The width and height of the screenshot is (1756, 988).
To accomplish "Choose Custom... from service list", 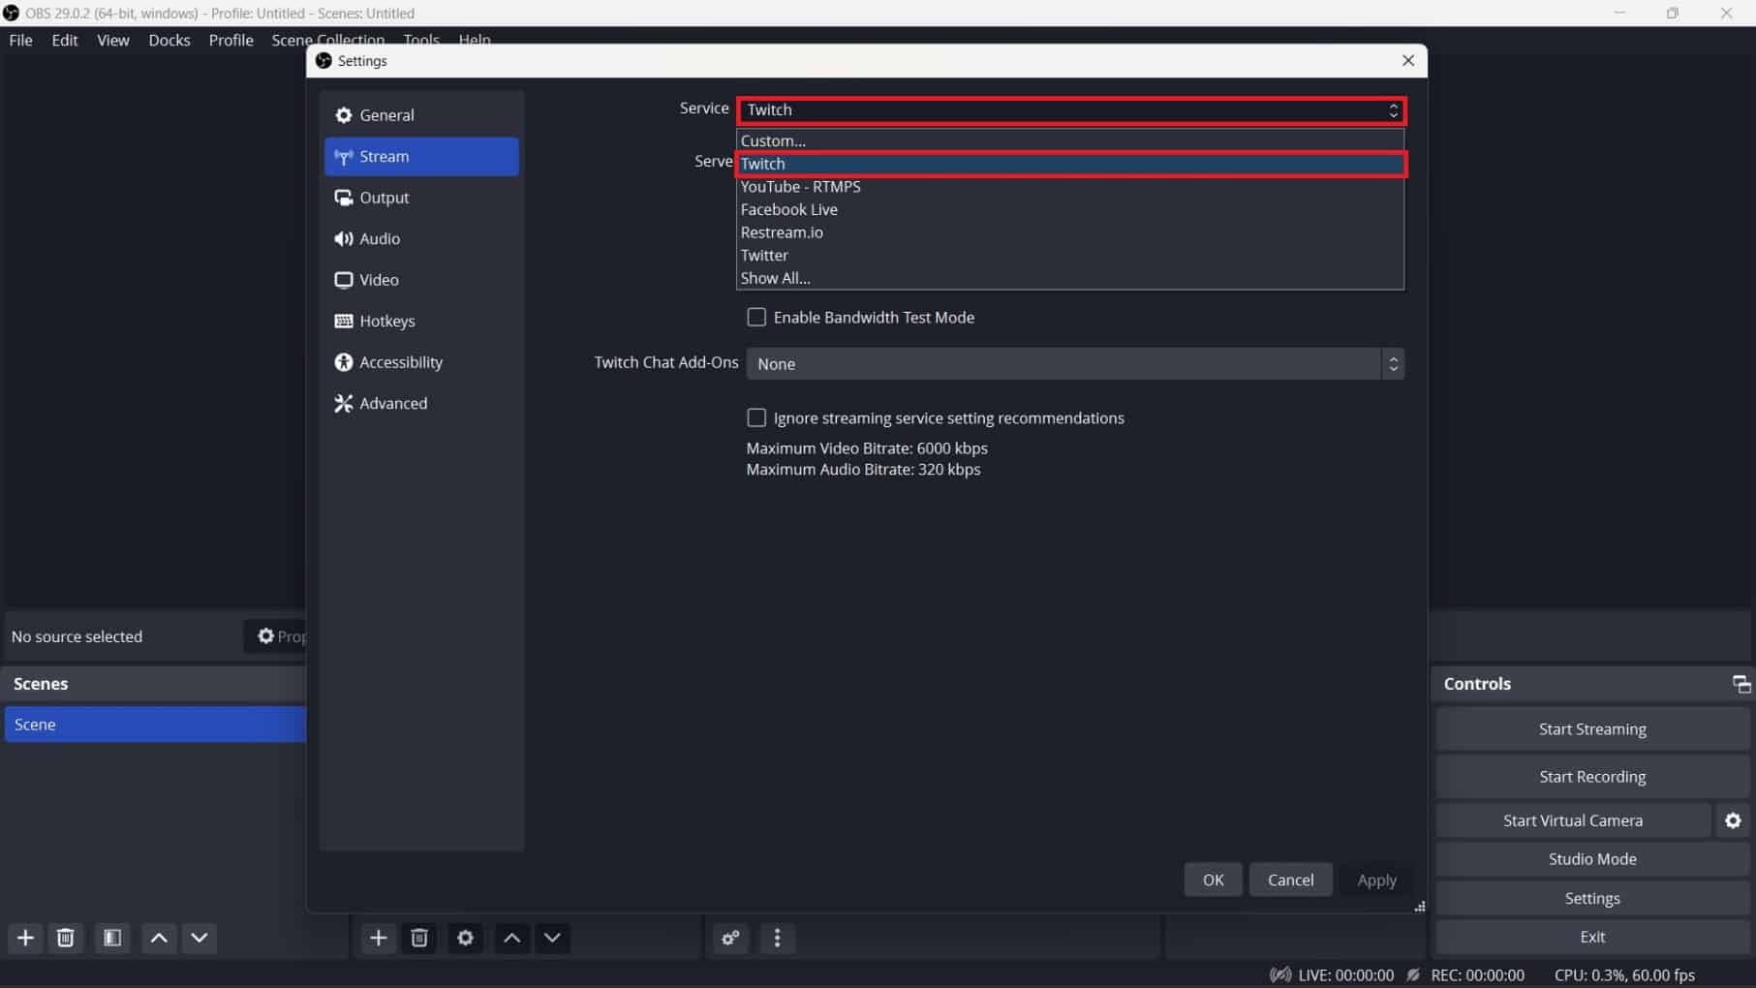I will tap(1070, 140).
